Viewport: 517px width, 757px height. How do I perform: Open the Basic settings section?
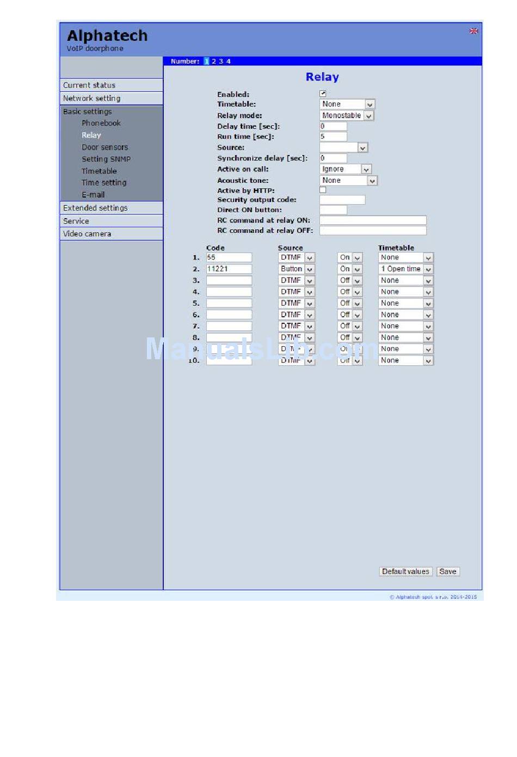tap(88, 112)
